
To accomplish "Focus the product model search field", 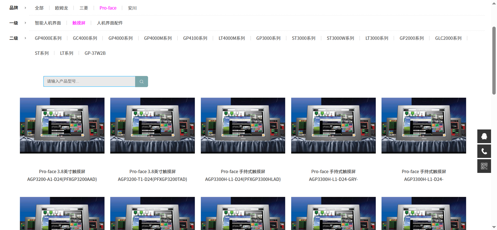I will pyautogui.click(x=89, y=81).
